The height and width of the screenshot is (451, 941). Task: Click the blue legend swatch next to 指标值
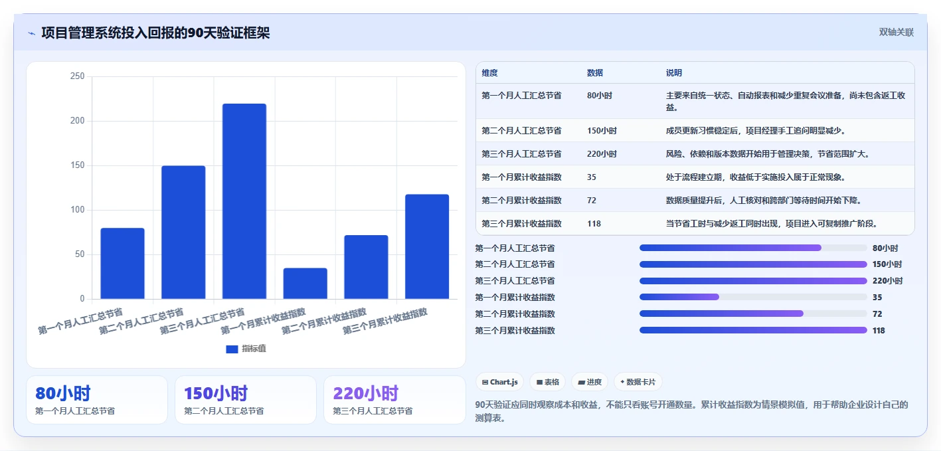232,349
